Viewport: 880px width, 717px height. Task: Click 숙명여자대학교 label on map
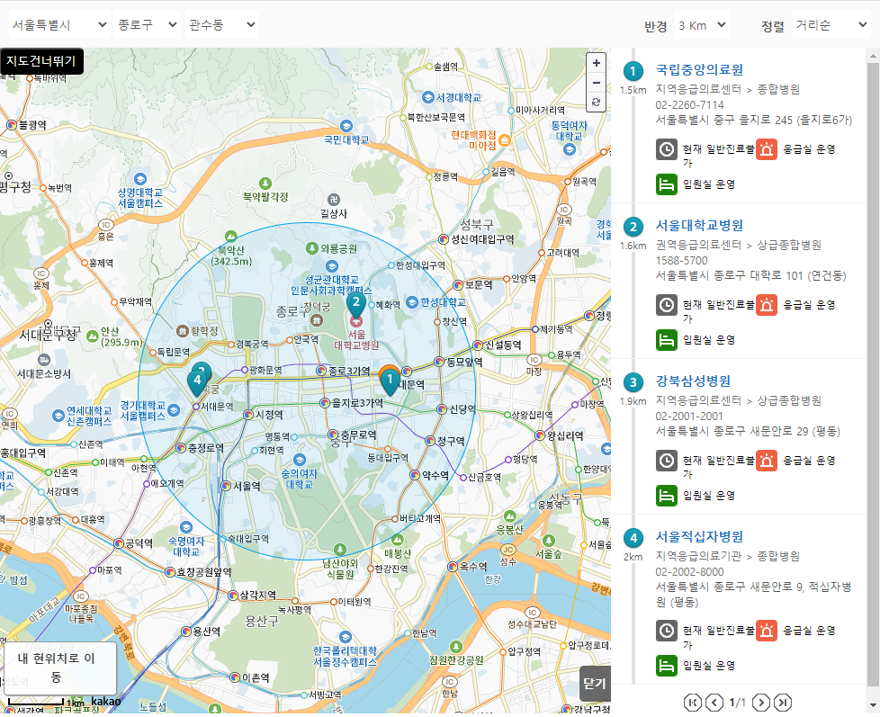pos(185,546)
